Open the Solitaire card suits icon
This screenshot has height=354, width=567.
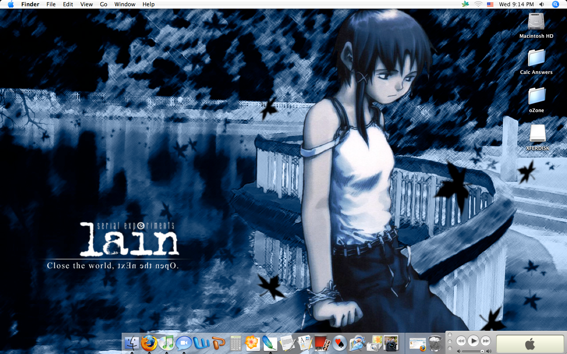339,343
